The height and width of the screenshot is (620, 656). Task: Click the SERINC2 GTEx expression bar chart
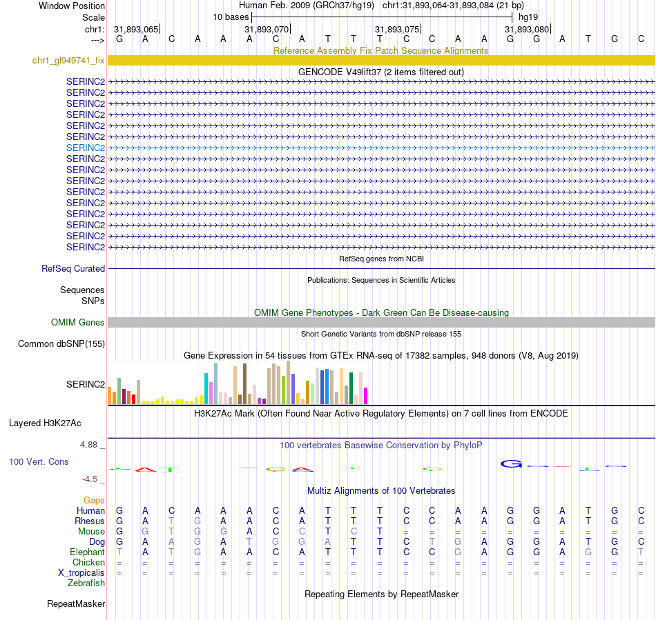point(238,383)
